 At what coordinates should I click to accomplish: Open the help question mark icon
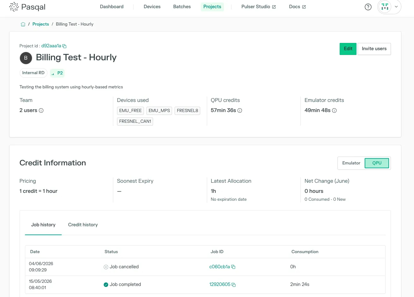coord(368,7)
